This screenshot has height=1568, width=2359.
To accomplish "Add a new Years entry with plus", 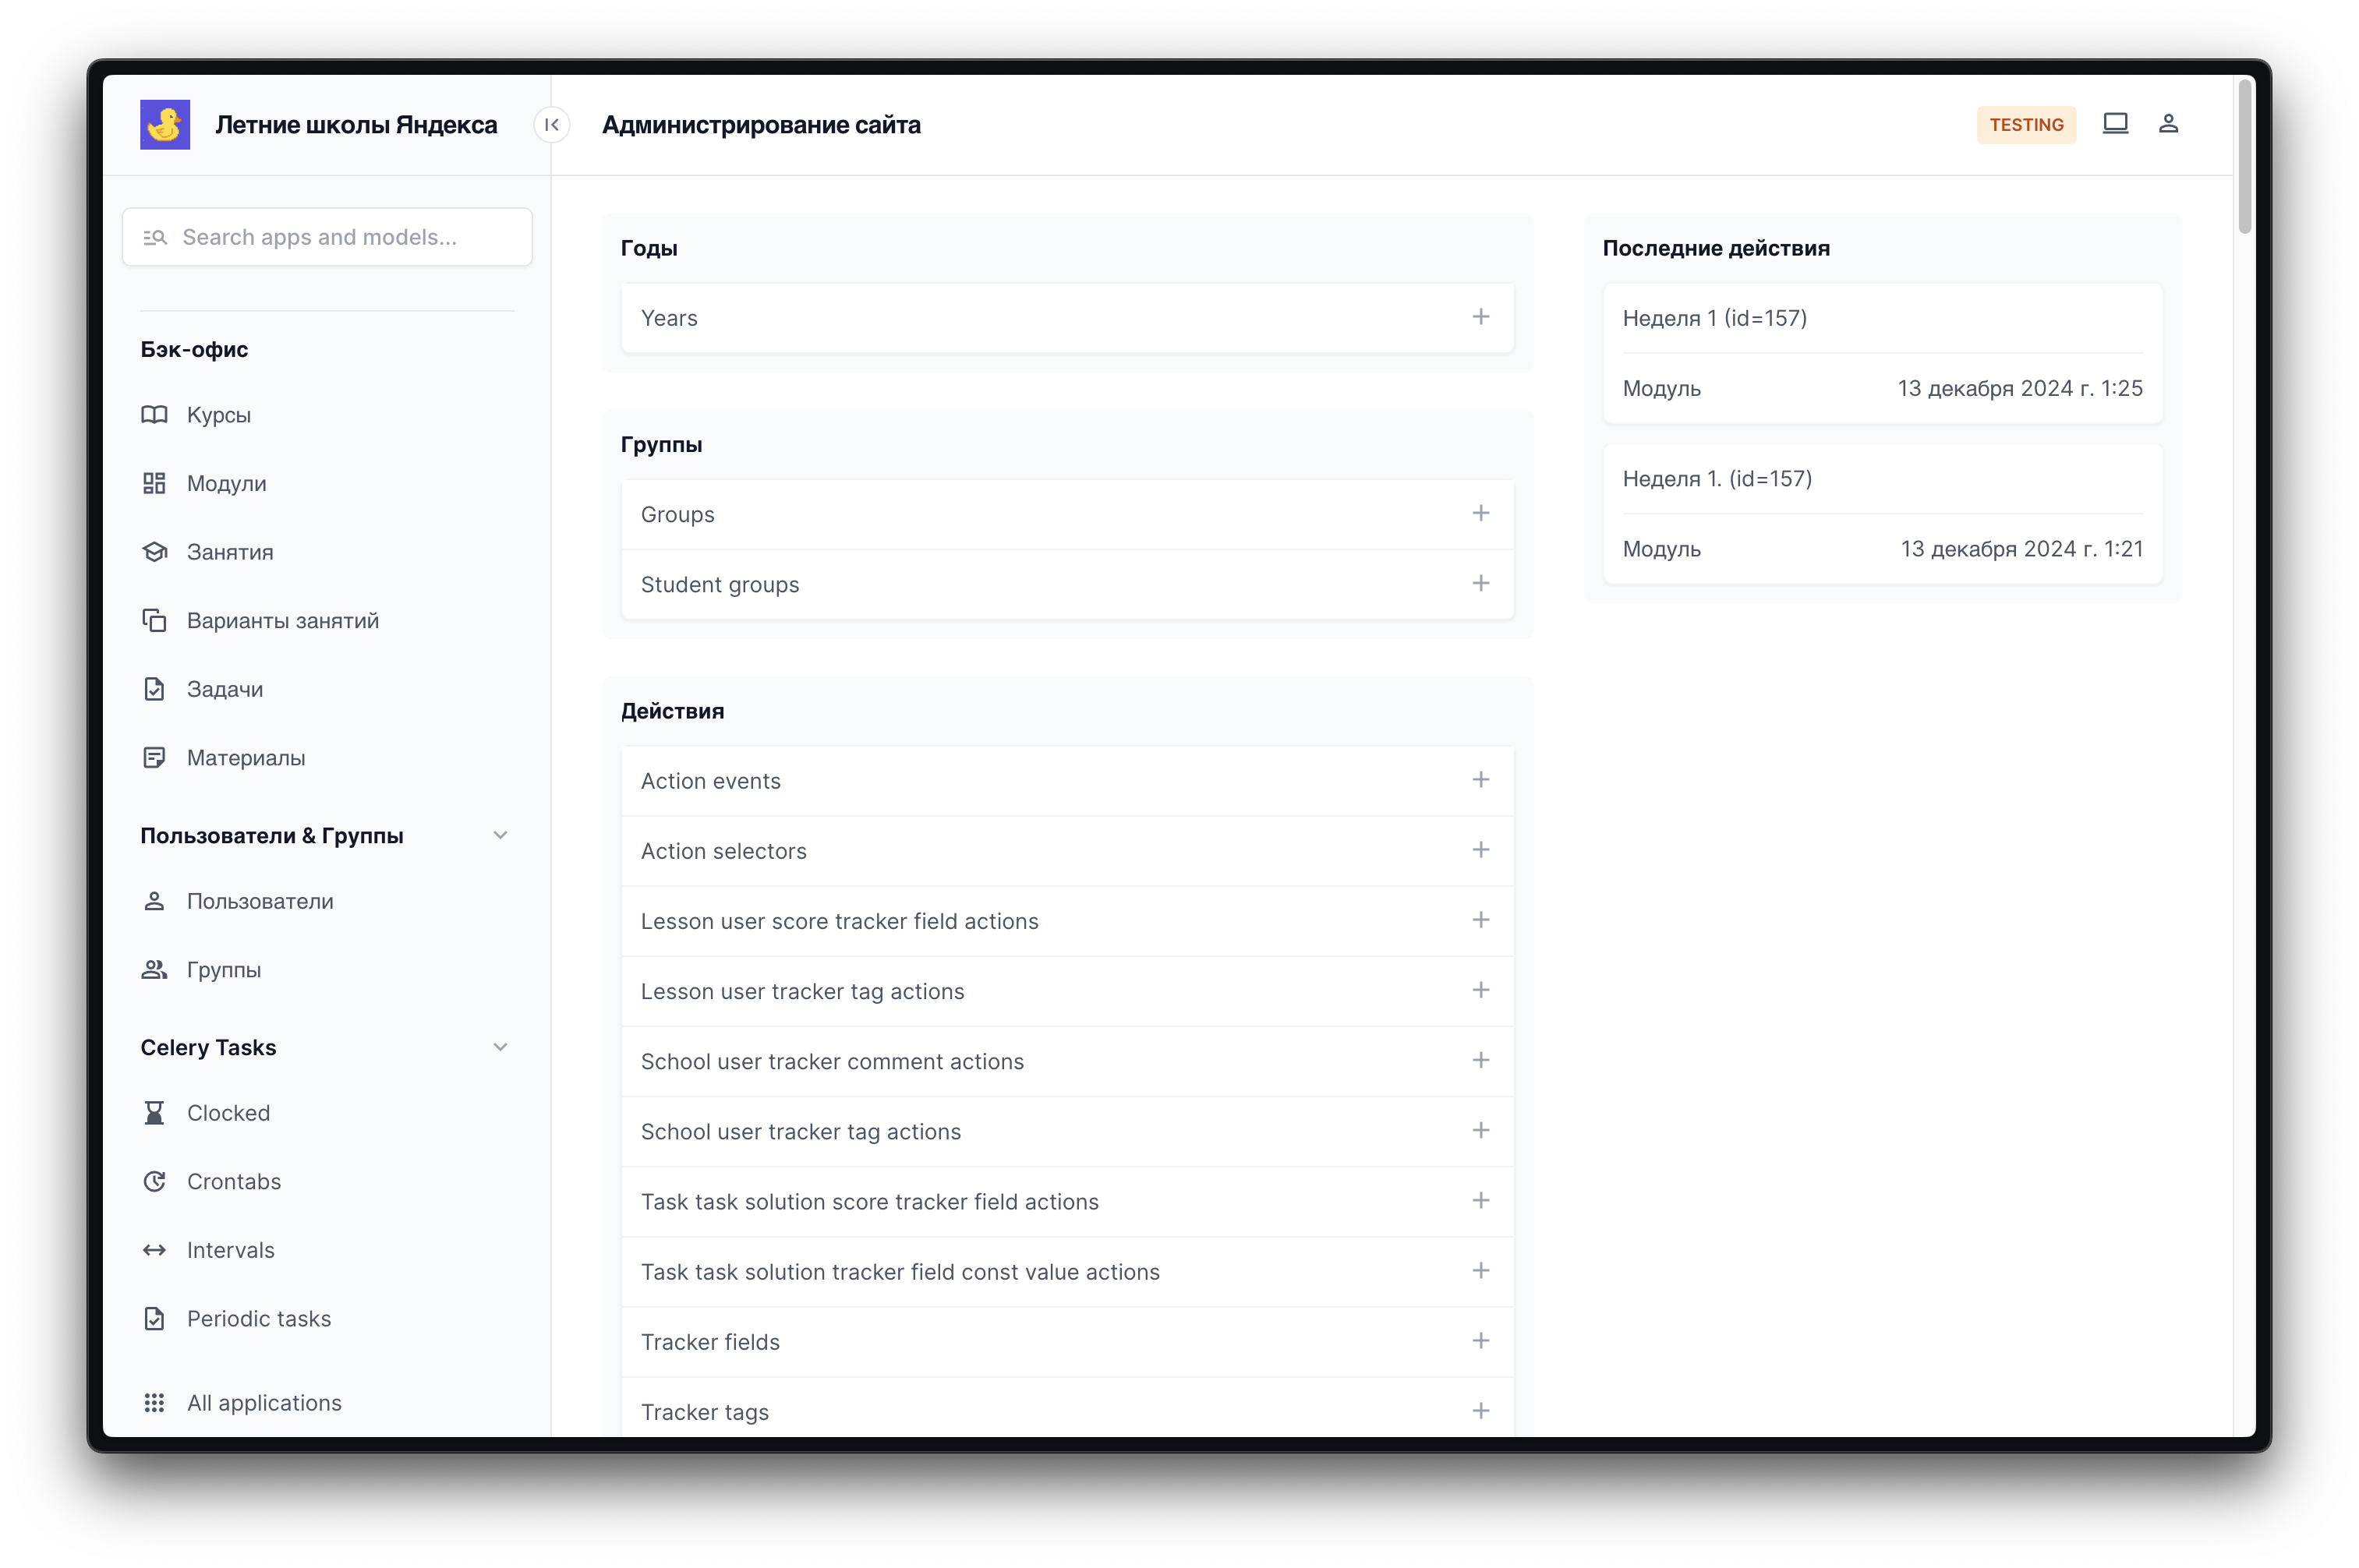I will coord(1480,317).
